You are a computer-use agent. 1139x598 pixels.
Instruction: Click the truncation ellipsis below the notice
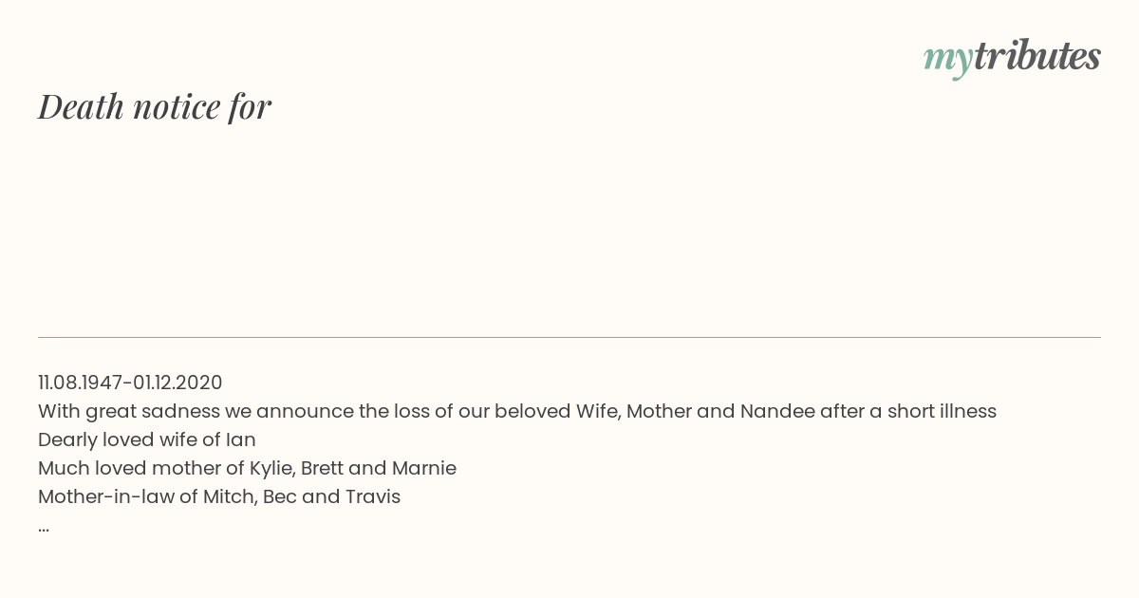point(44,527)
